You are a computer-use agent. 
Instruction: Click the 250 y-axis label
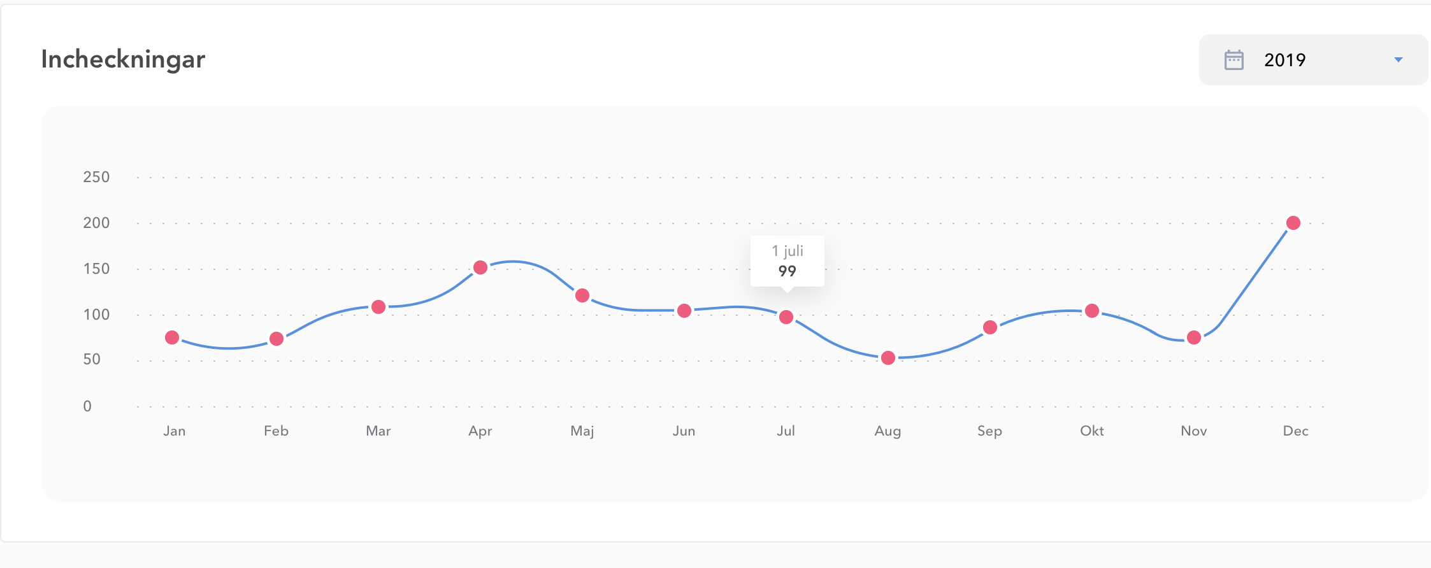tap(96, 177)
